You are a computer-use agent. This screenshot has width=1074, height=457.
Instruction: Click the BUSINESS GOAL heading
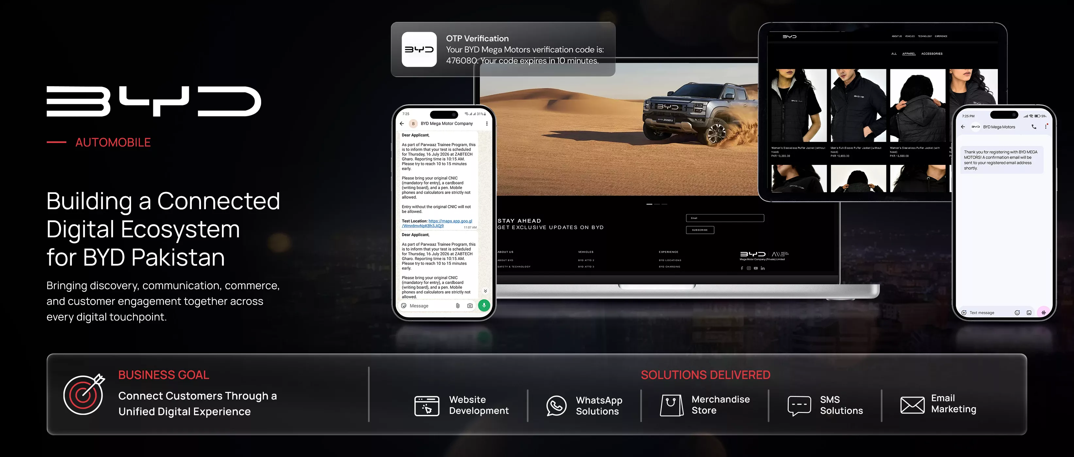(x=163, y=375)
